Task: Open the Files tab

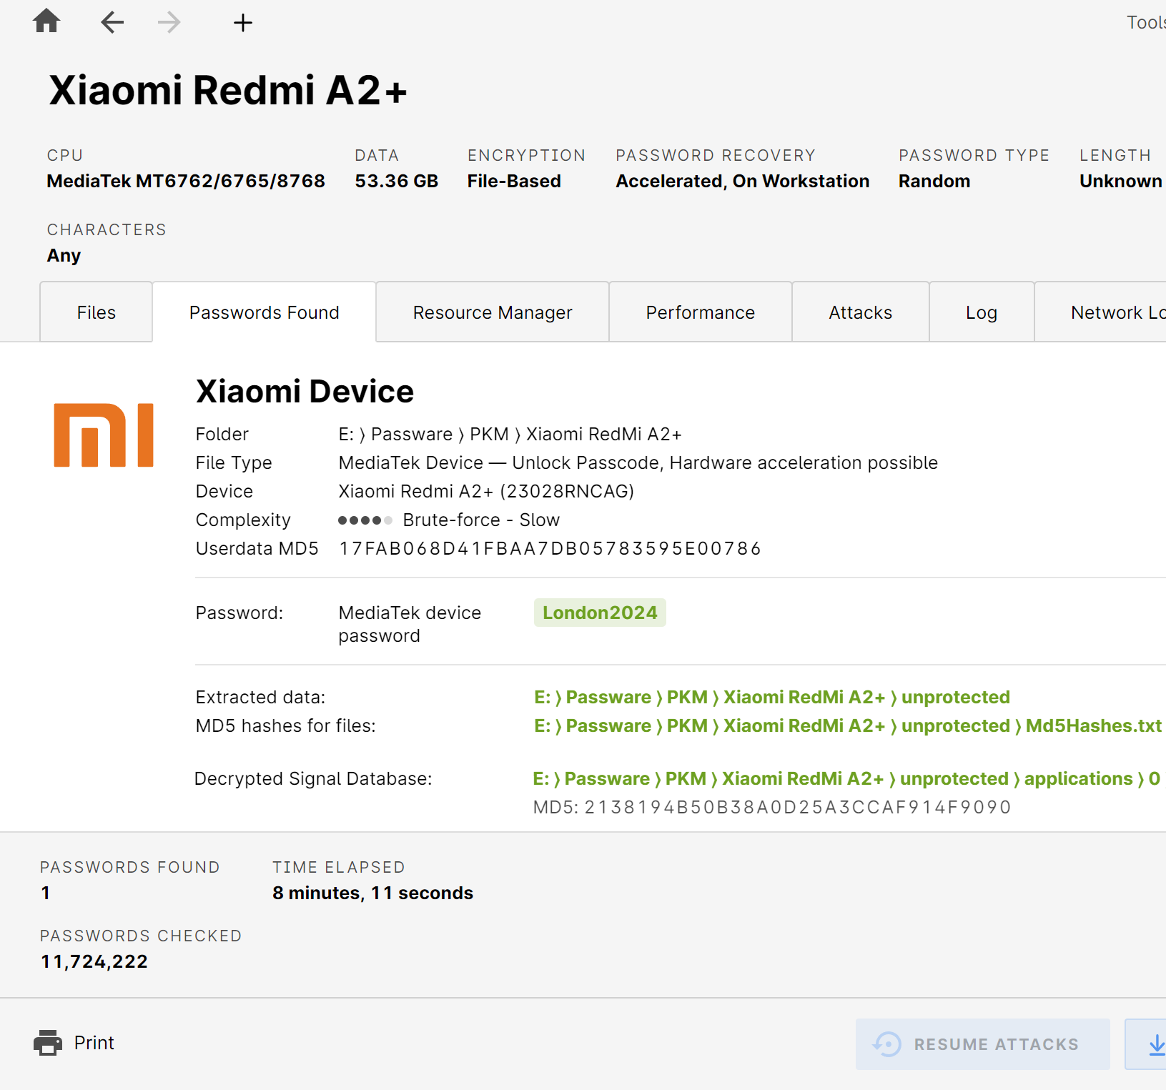Action: coord(96,312)
